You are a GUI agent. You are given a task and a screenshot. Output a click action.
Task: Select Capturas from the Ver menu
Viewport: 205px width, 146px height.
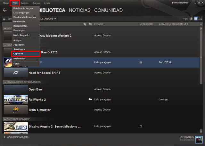point(18,54)
